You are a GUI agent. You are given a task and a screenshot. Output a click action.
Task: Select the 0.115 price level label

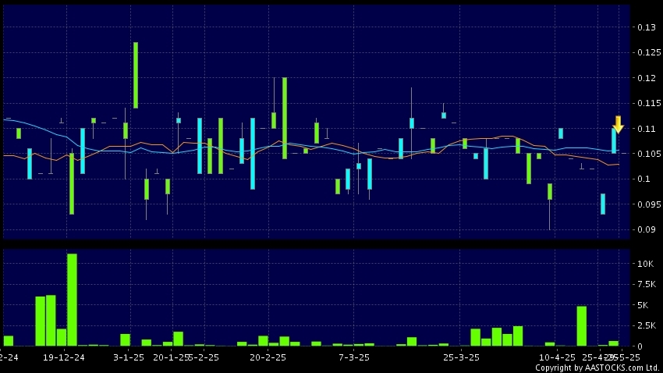(x=649, y=103)
